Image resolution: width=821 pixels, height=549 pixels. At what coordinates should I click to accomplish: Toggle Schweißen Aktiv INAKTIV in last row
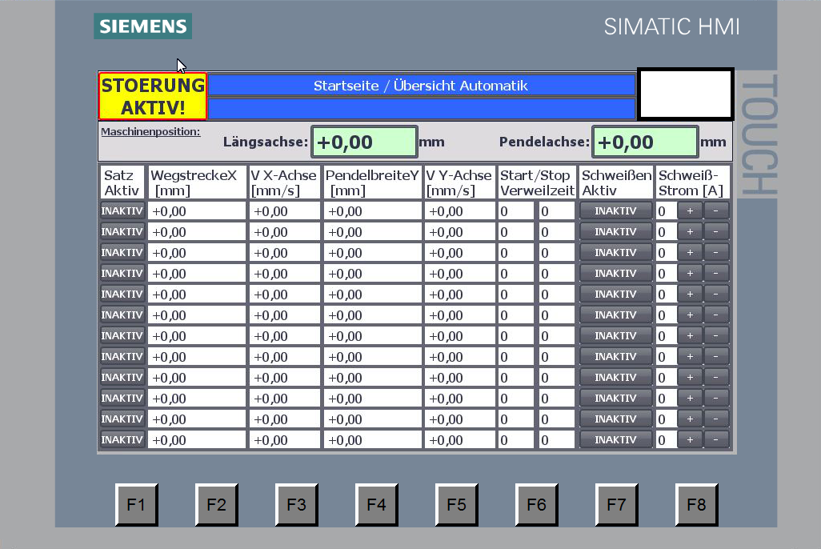click(x=616, y=439)
